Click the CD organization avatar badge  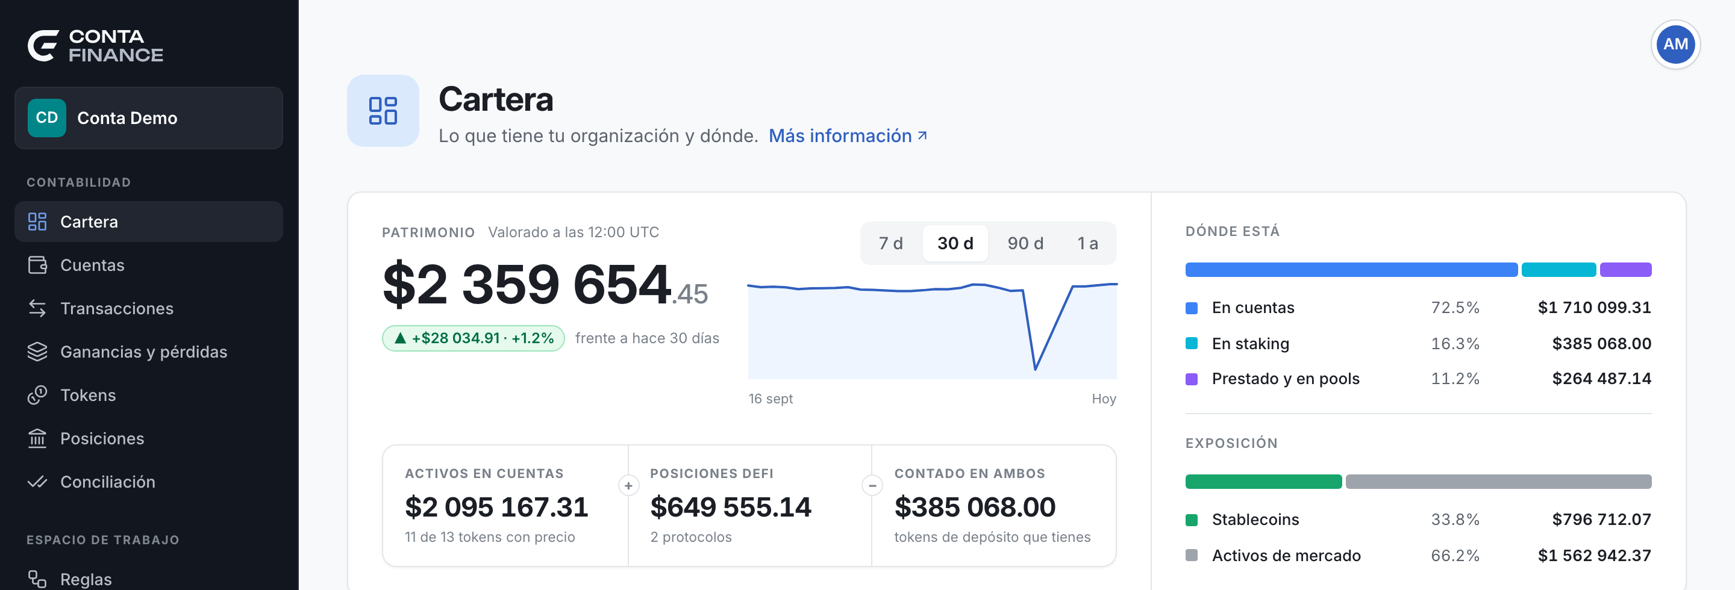(x=47, y=118)
